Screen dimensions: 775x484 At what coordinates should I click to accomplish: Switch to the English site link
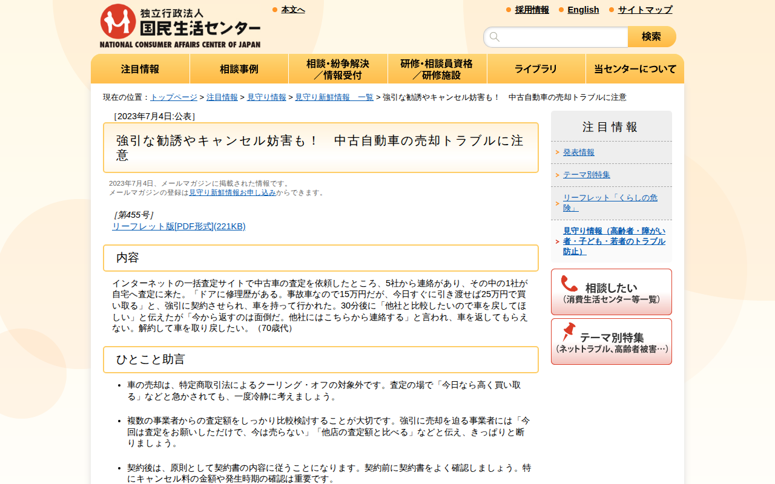pos(583,10)
